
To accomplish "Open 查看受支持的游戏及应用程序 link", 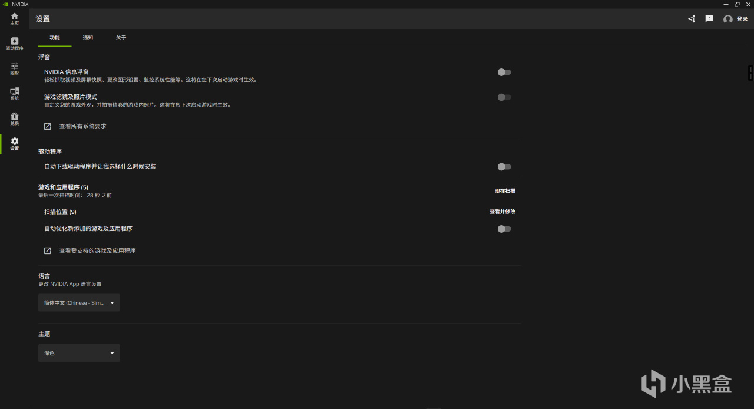I will (x=97, y=250).
